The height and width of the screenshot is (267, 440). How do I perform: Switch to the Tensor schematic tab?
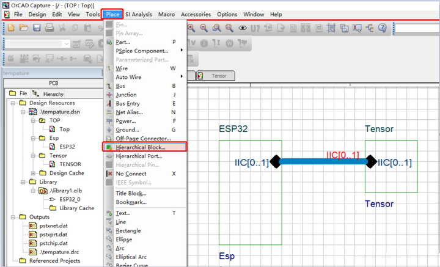(x=216, y=76)
